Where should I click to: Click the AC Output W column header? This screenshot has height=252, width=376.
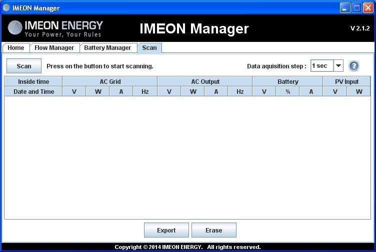193,92
